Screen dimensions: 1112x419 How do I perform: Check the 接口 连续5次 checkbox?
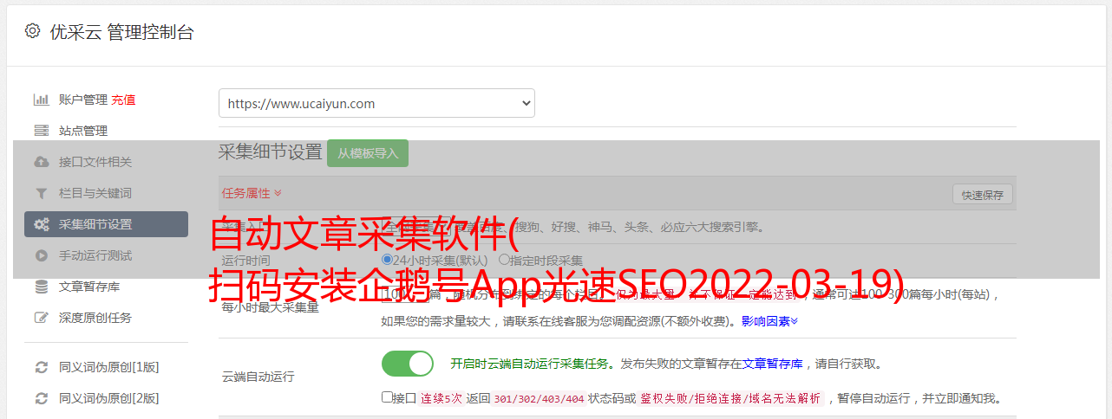coord(387,397)
